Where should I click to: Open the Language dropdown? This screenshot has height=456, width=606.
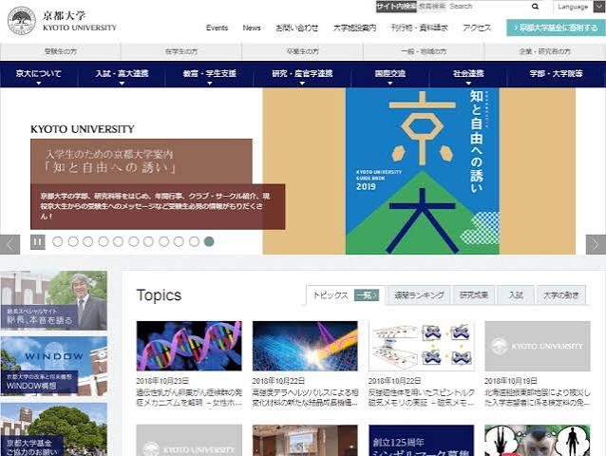(579, 7)
